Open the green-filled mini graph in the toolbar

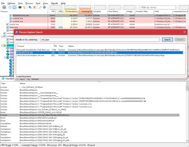70,8
